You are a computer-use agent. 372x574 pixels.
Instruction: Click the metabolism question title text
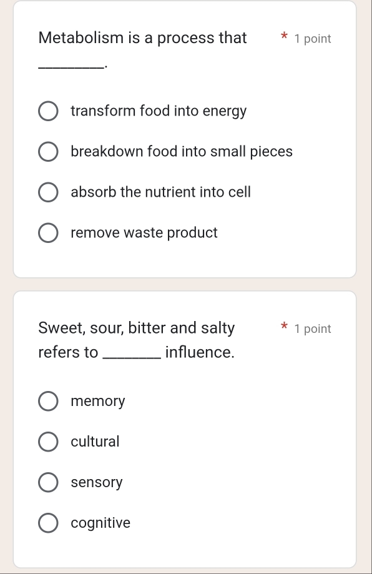point(142,38)
